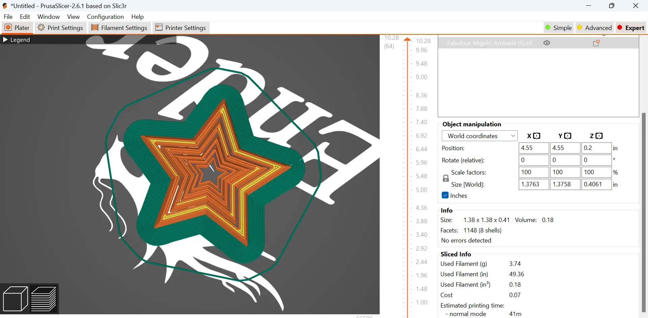Click the Z axis bracket icon

[599, 136]
